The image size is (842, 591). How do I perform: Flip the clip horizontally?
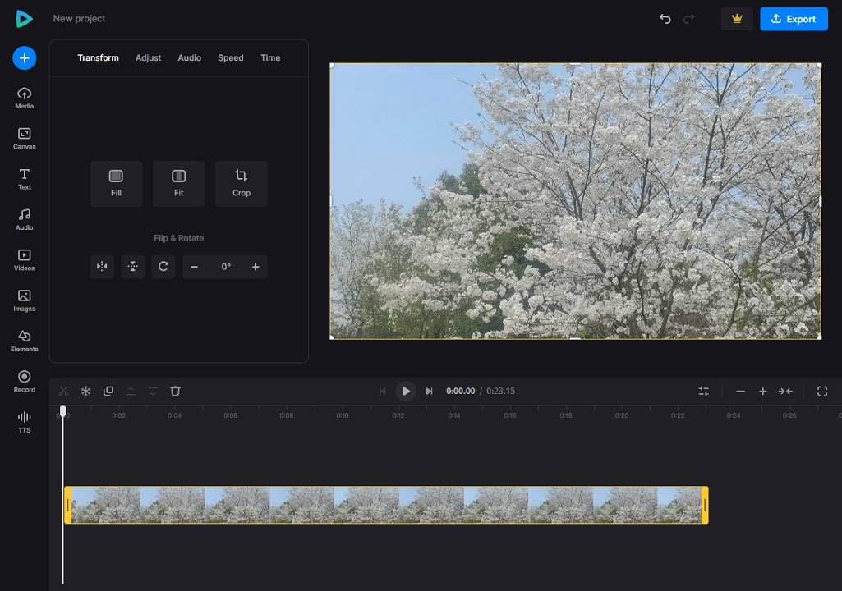[x=102, y=267]
